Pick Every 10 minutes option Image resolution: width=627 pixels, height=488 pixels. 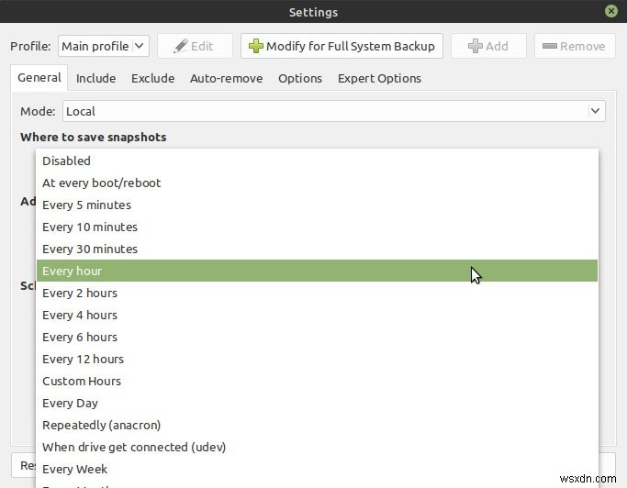317,227
